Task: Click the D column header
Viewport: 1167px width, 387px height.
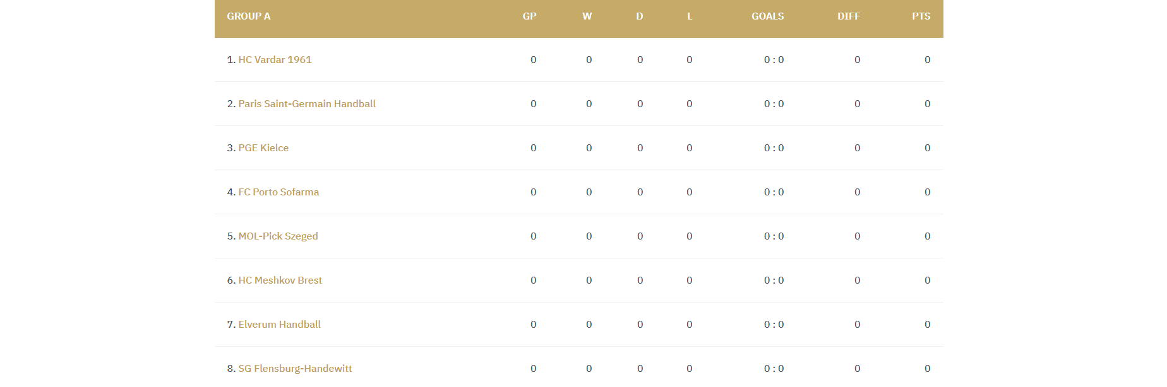Action: tap(640, 16)
